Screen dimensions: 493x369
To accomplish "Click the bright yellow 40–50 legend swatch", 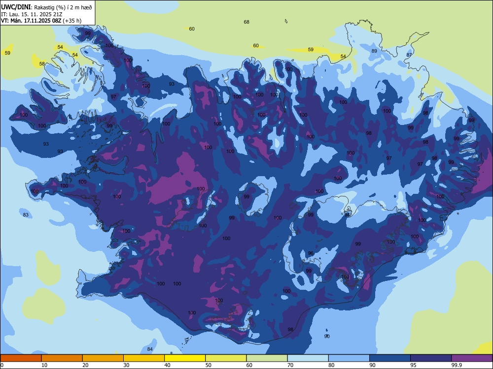I will 185,358.
